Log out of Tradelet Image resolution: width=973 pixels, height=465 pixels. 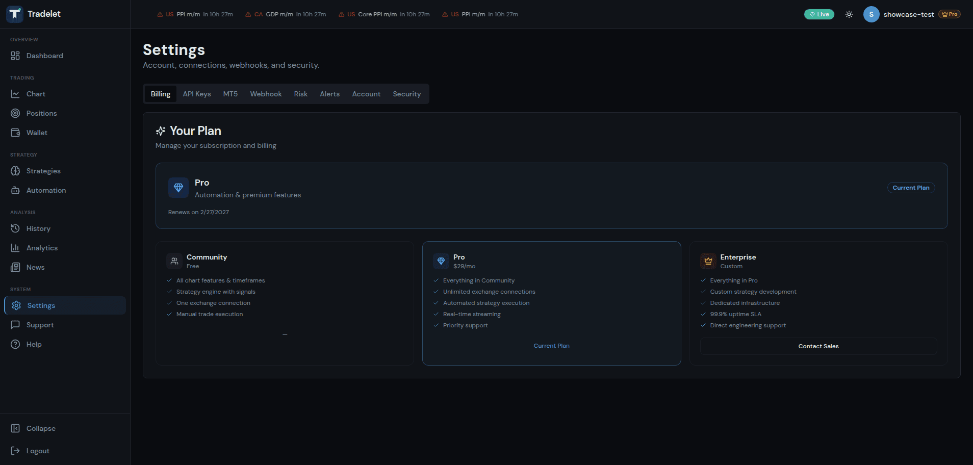pyautogui.click(x=38, y=451)
